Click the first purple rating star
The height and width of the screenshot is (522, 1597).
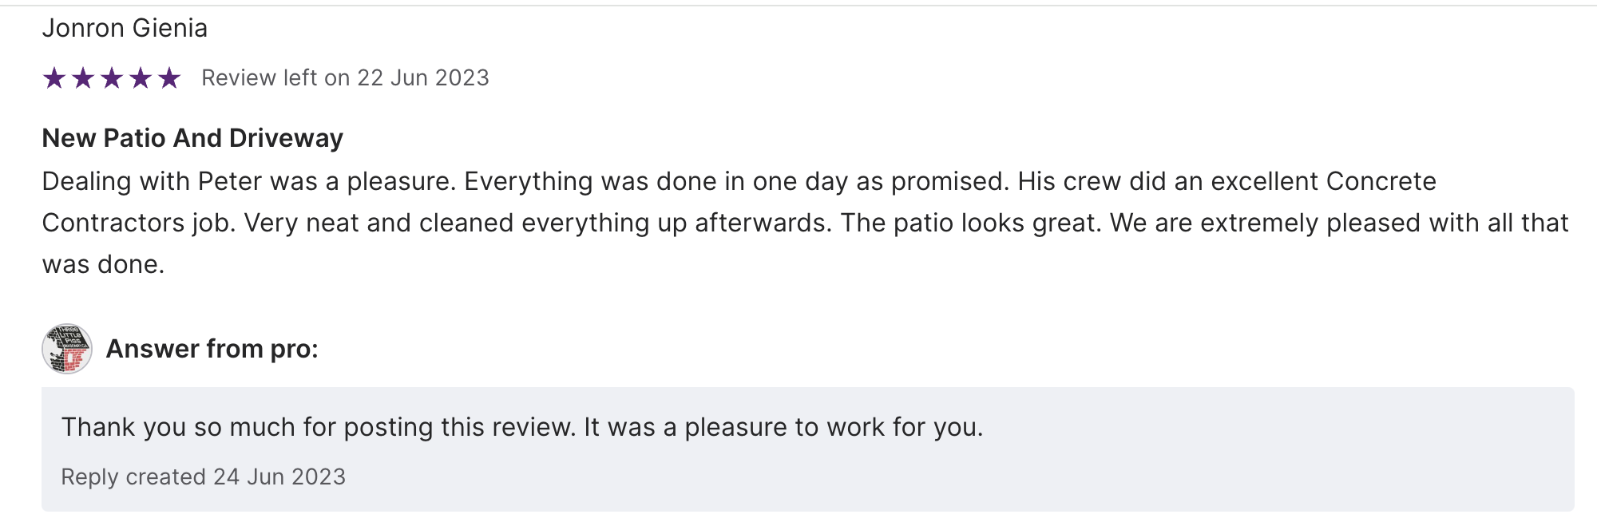click(x=54, y=78)
